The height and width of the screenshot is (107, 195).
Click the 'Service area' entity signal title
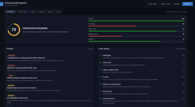[107, 91]
